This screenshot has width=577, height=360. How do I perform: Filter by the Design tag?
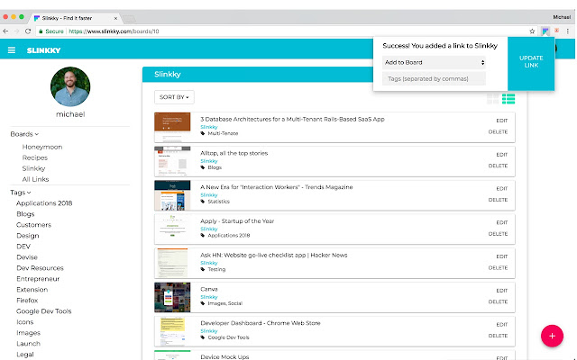(x=28, y=236)
